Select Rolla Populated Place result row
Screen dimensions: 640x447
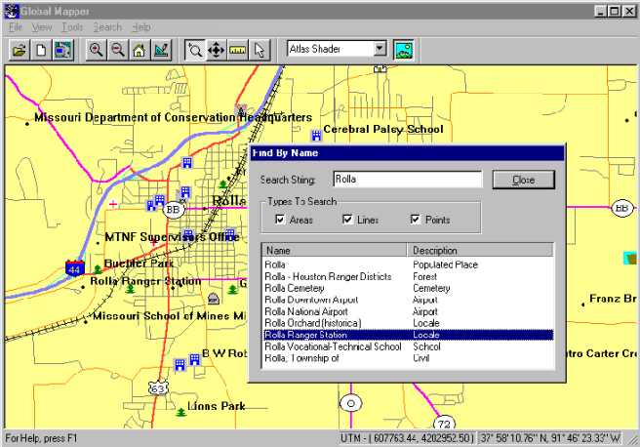(x=408, y=264)
